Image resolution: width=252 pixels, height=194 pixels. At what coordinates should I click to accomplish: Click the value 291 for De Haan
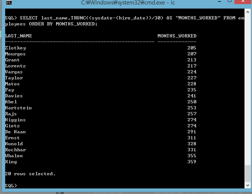pos(192,132)
